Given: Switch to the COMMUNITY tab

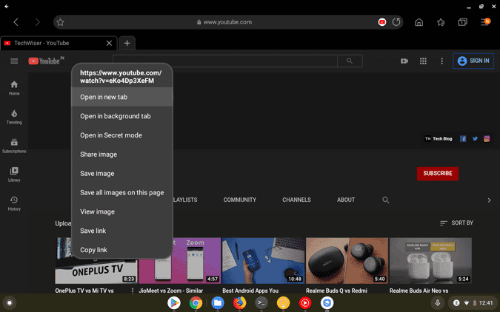Looking at the screenshot, I should click(239, 200).
